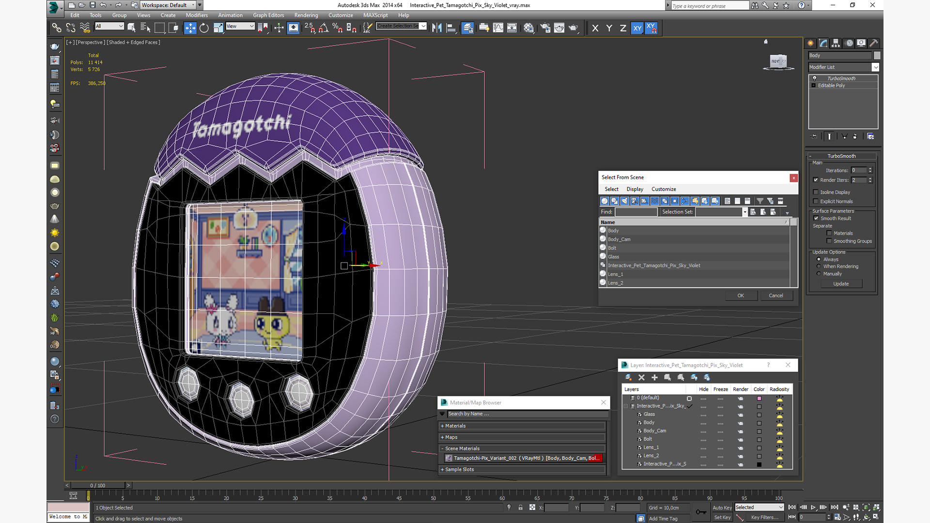
Task: Open the Graph Editors menu
Action: pos(268,15)
